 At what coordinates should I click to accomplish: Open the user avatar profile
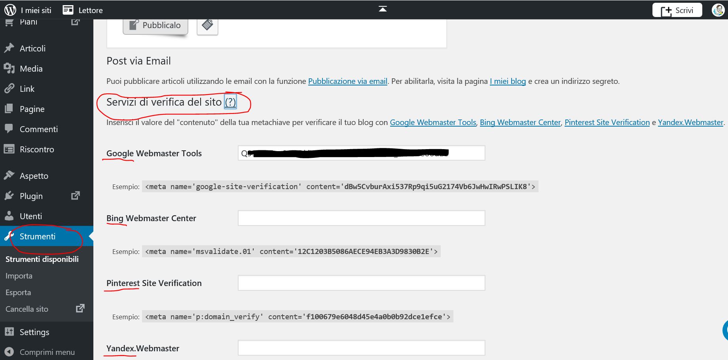(x=718, y=10)
